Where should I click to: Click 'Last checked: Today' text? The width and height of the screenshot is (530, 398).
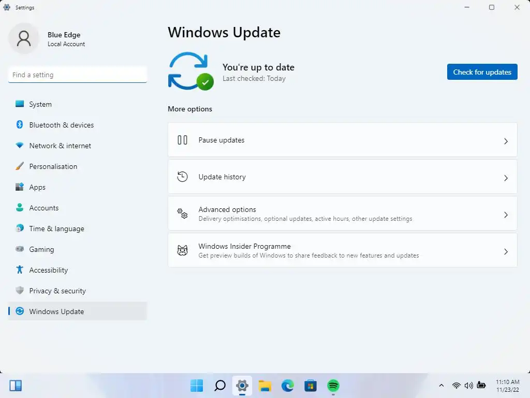254,79
